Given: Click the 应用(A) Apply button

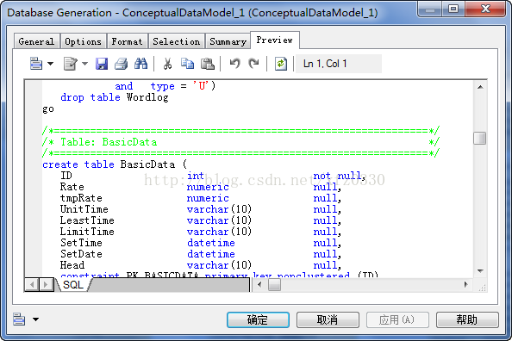Looking at the screenshot, I should [x=397, y=319].
